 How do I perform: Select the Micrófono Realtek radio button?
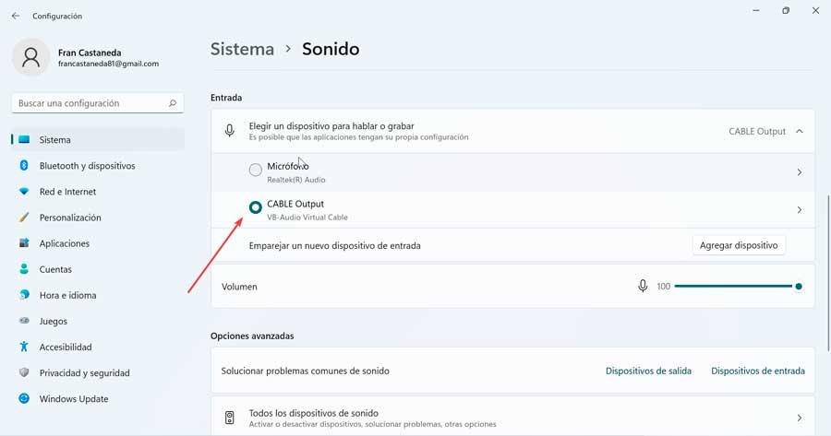tap(256, 170)
